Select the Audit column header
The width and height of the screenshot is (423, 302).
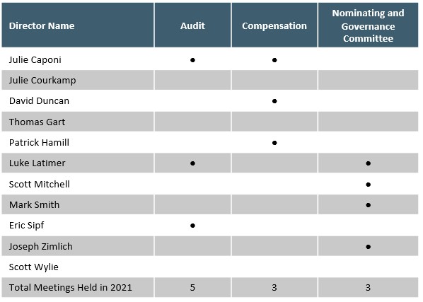192,25
